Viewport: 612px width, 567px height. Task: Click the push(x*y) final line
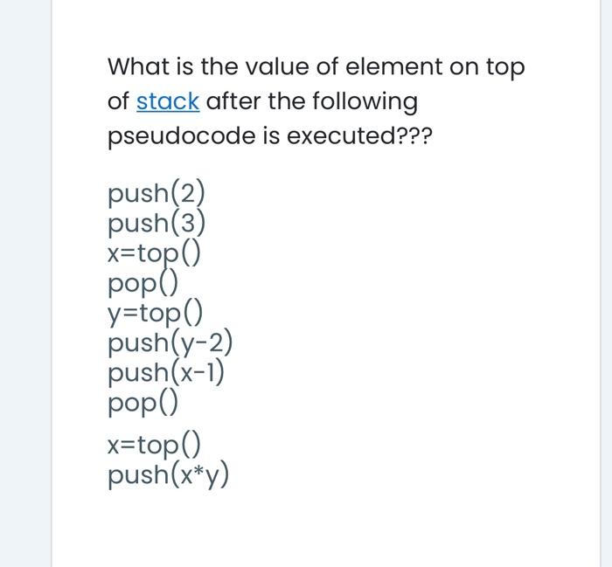tap(169, 474)
